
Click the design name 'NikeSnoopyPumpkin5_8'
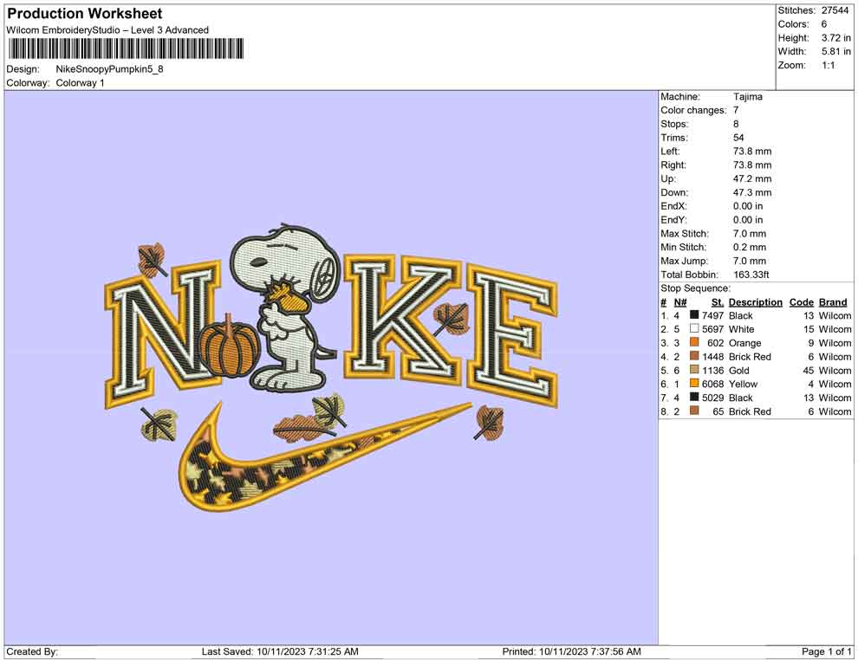coord(109,69)
